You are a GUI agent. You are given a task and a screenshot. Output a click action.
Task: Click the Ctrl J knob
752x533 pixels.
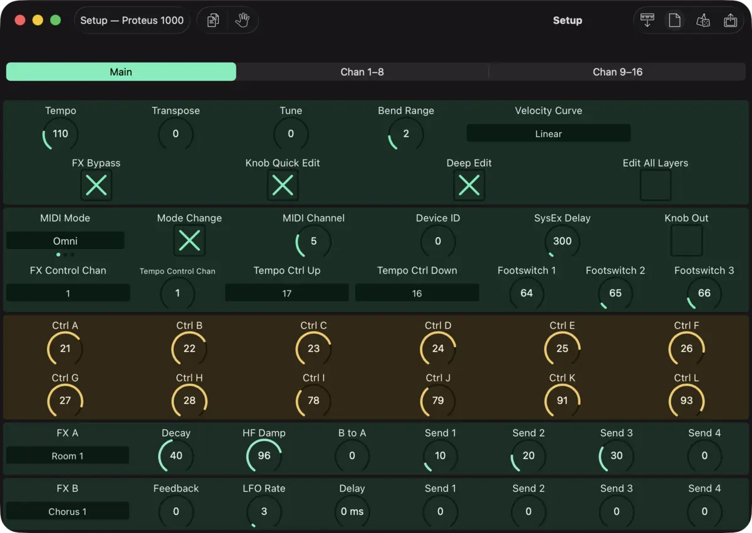438,400
